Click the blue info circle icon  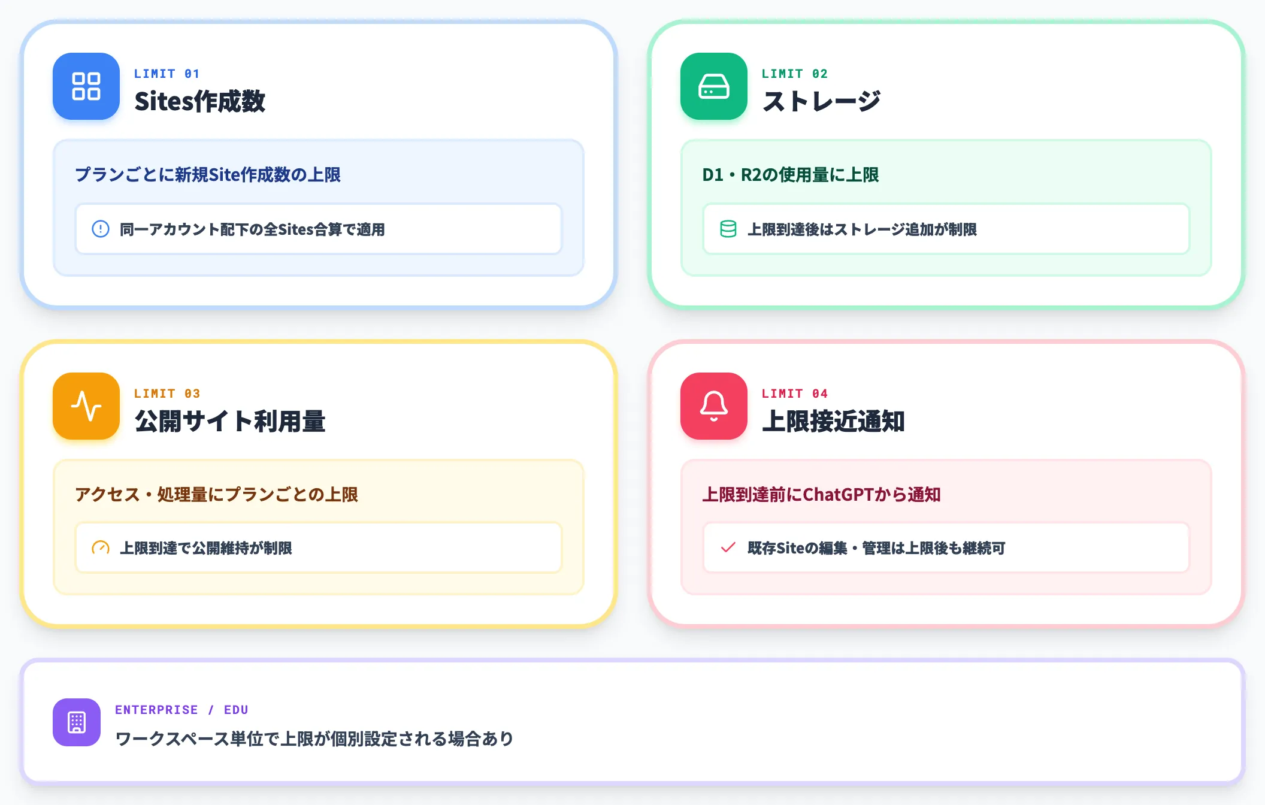pos(101,229)
